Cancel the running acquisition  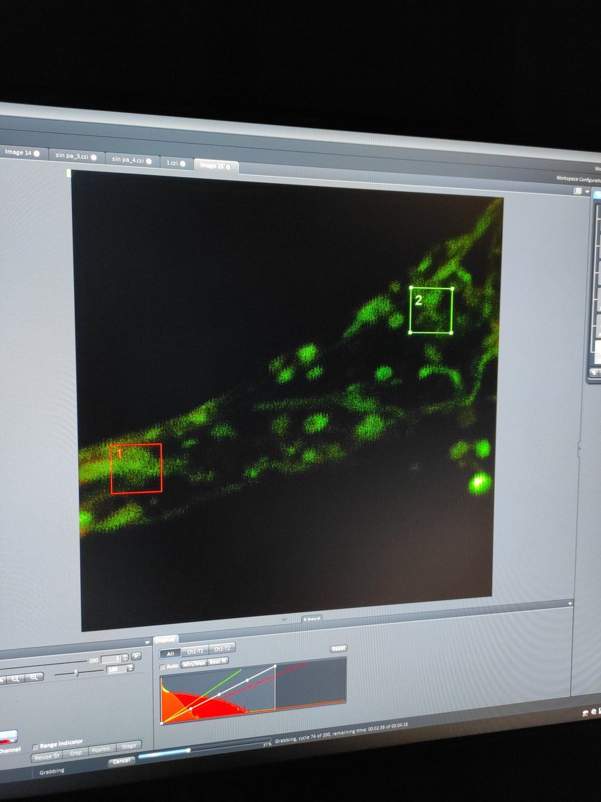[x=121, y=761]
